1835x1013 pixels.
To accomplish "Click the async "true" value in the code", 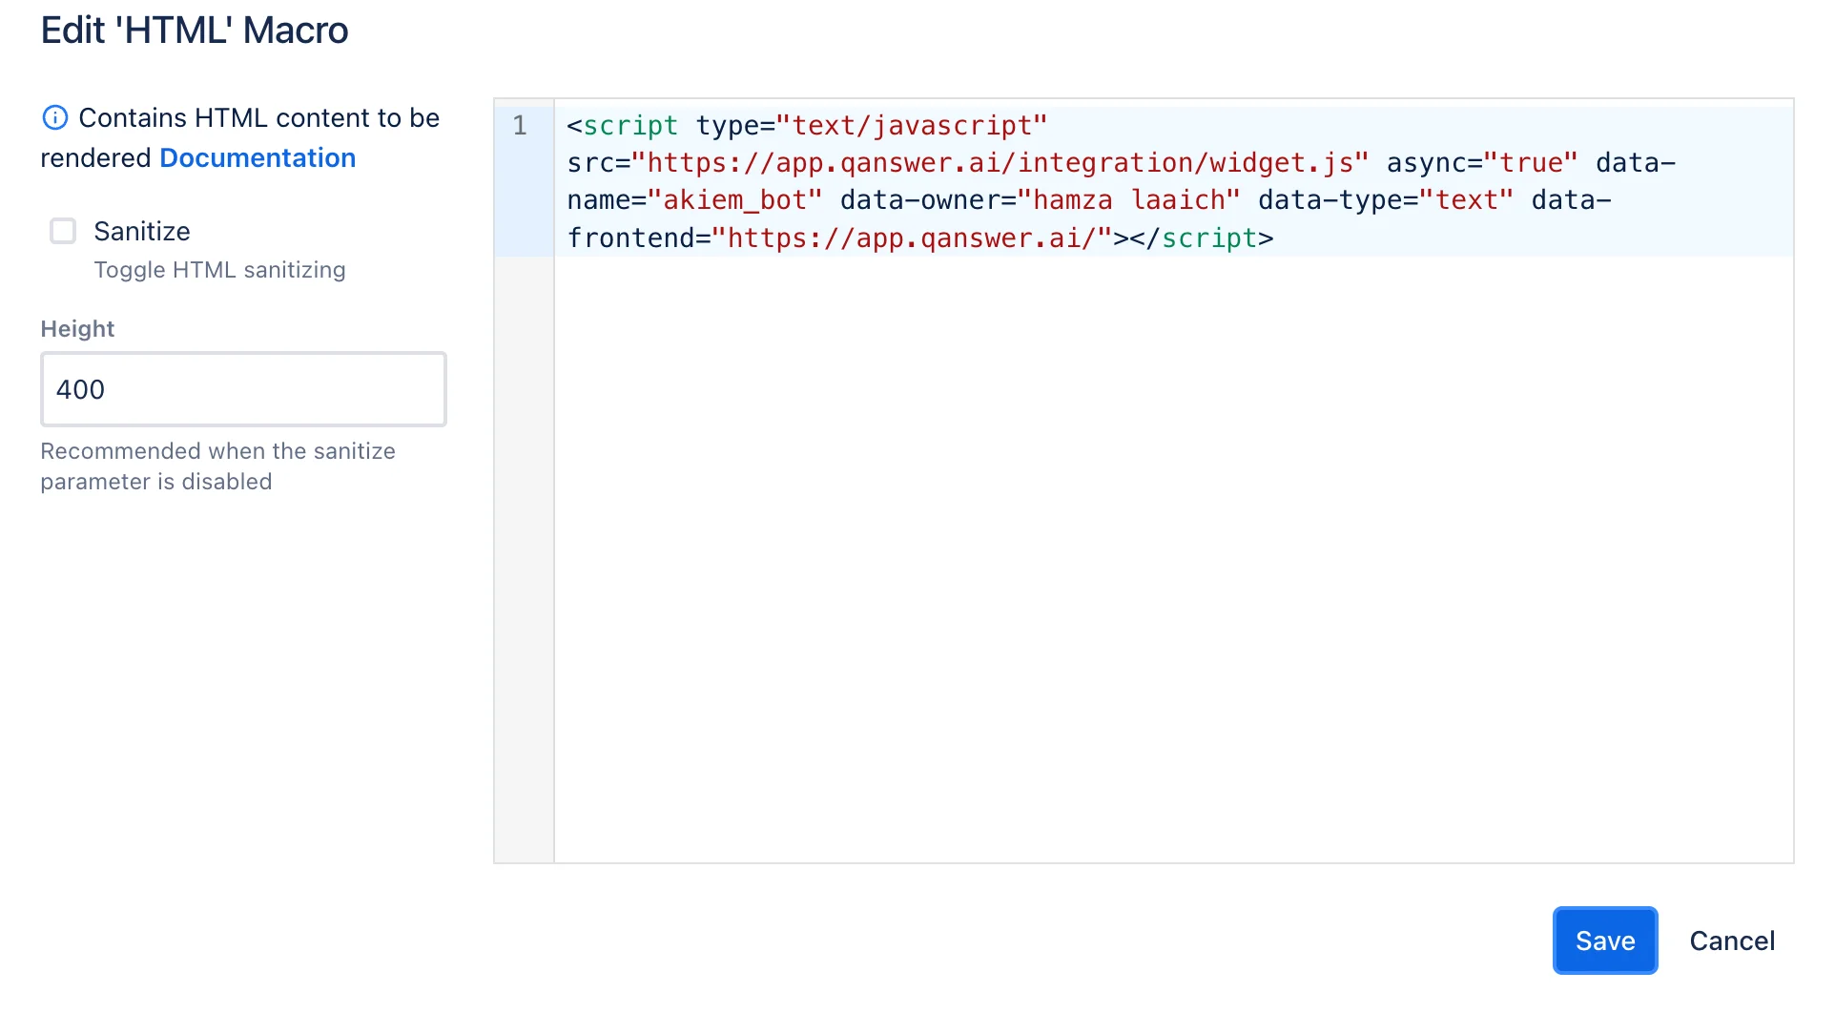I will click(x=1531, y=163).
